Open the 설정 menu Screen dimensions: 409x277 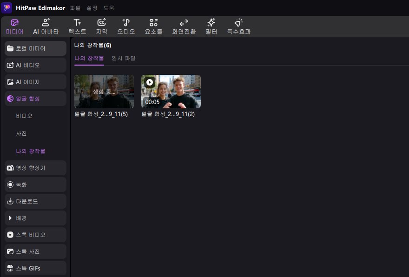point(92,8)
